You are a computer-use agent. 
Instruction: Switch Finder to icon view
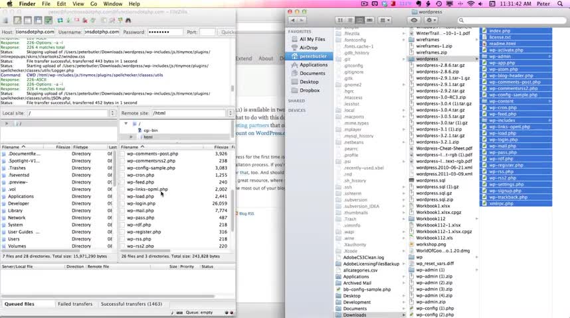click(340, 21)
